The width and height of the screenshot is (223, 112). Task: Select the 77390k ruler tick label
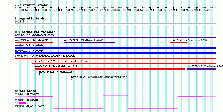pos(81,10)
